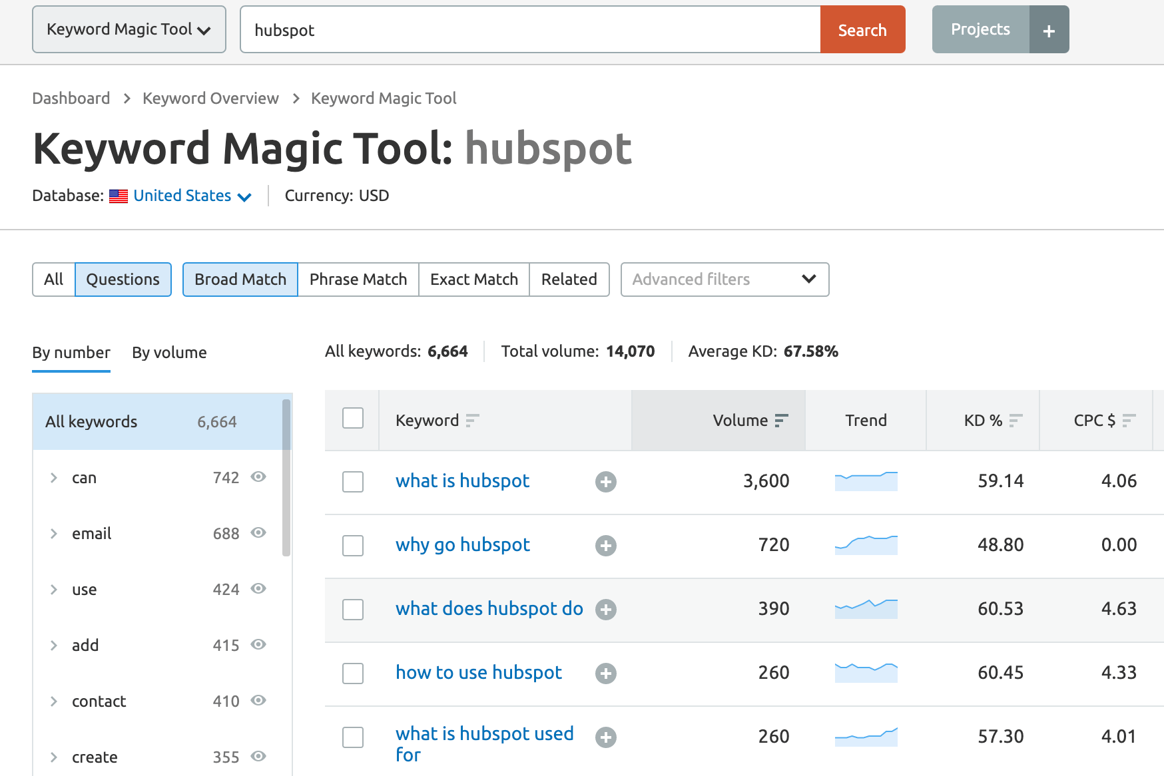Expand the 'contact' keyword group

click(x=54, y=701)
